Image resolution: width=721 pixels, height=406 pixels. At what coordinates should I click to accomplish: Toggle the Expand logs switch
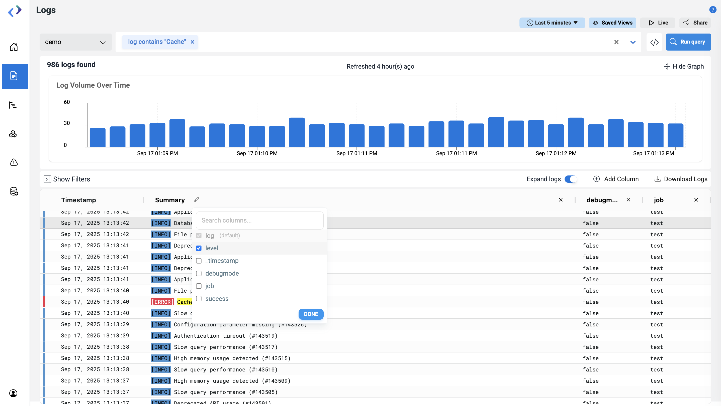tap(570, 179)
